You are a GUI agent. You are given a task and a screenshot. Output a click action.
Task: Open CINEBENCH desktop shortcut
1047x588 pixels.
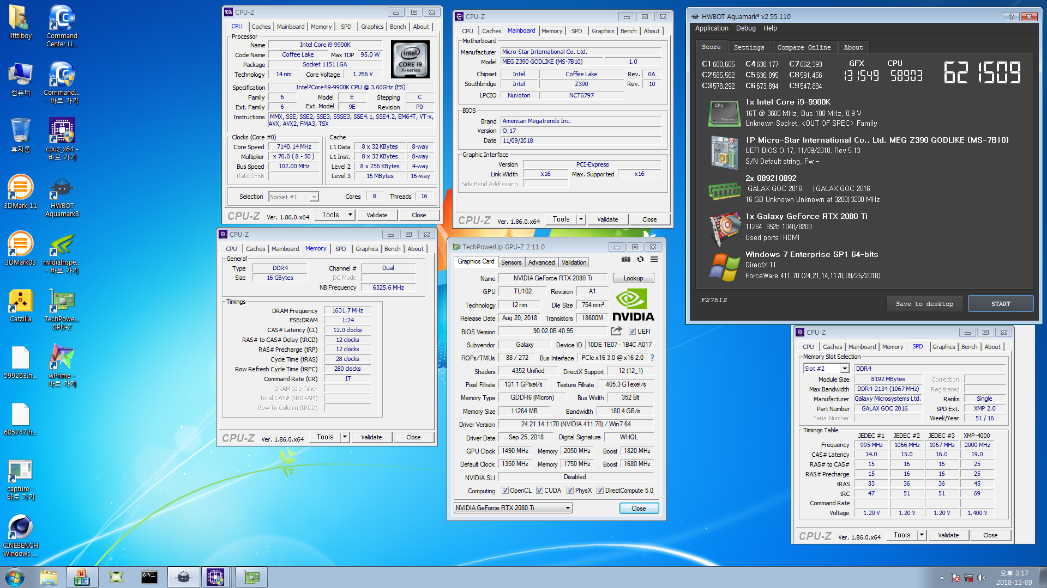(20, 536)
